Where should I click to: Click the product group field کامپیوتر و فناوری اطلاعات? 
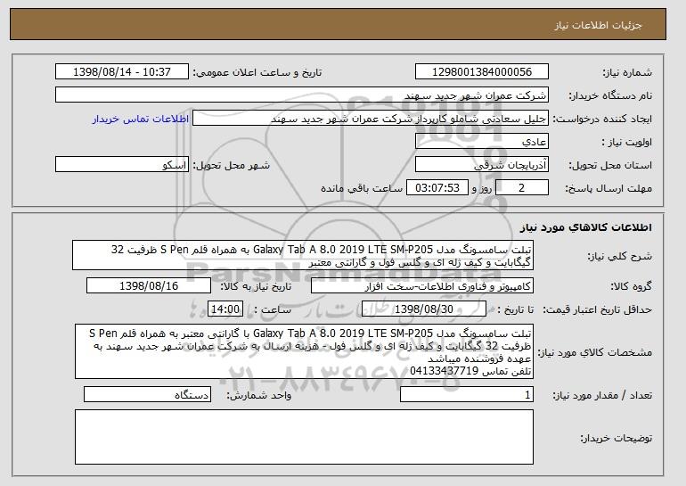pos(422,286)
